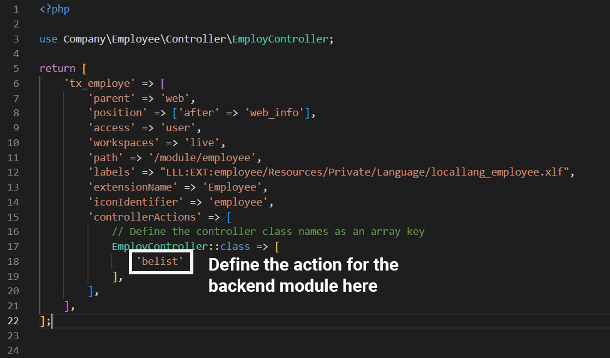Click line number 12 in the gutter
Screen dimensions: 610x358
point(15,172)
